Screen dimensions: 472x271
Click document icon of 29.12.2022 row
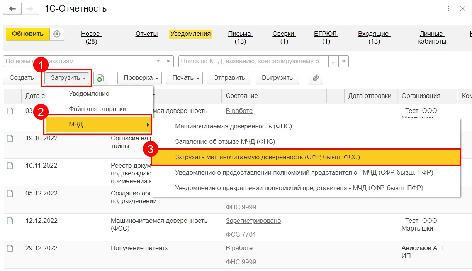pos(10,248)
